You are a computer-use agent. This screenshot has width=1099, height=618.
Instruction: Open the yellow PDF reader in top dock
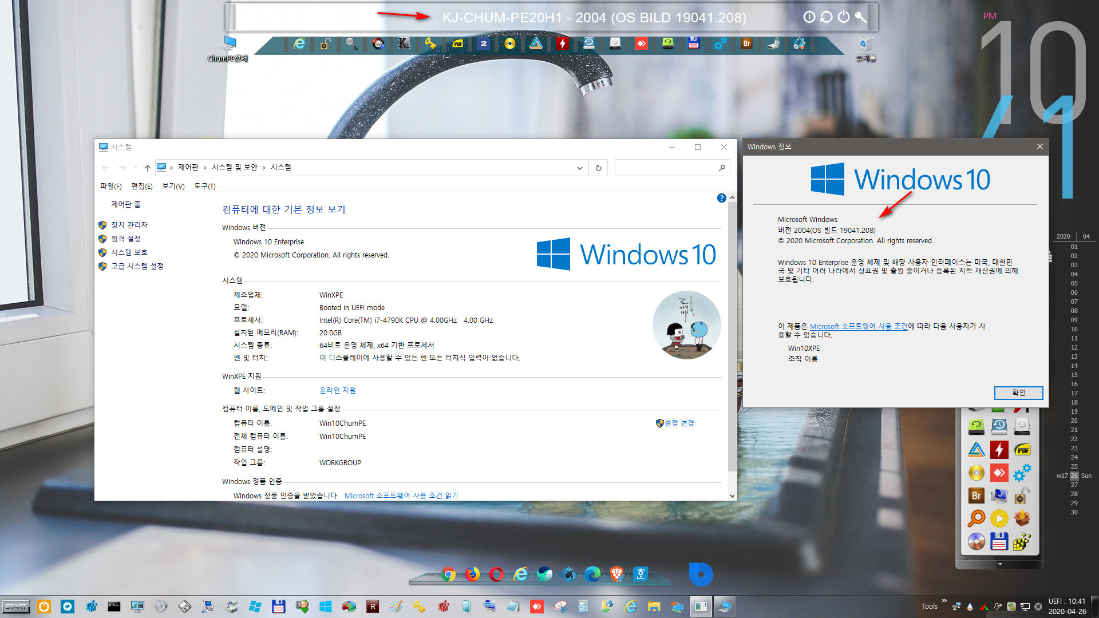pyautogui.click(x=457, y=43)
